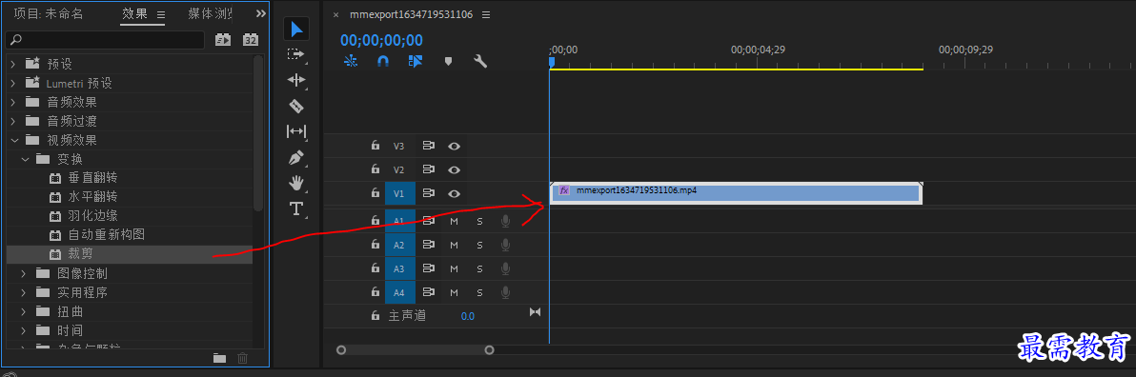This screenshot has height=377, width=1136.
Task: Hide the V2 track output
Action: pos(455,169)
